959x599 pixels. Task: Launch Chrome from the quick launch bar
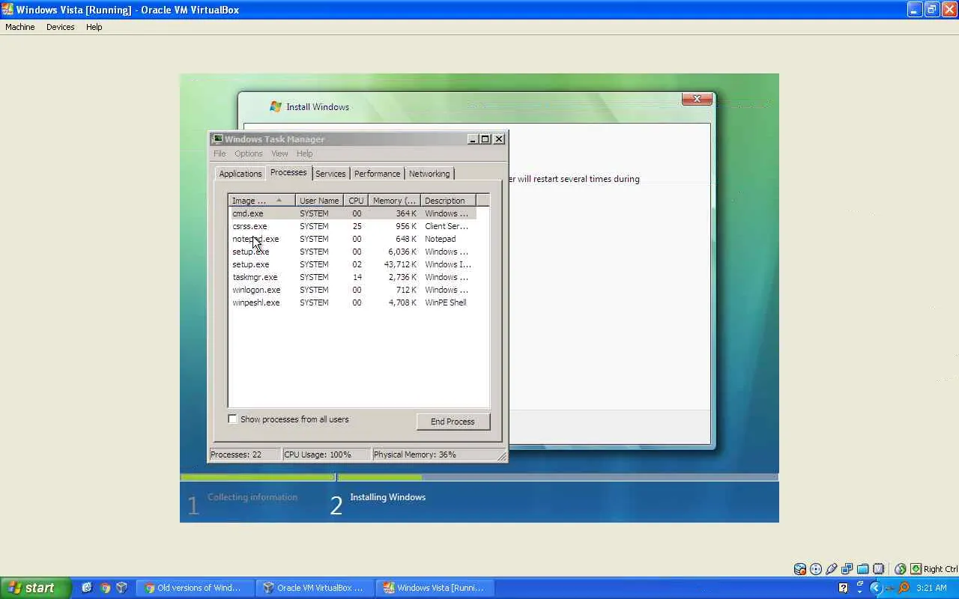coord(105,588)
